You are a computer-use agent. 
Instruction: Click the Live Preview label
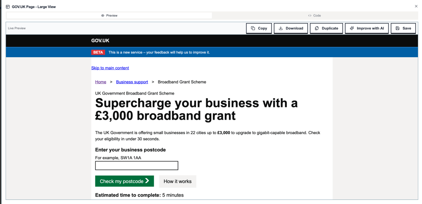click(x=17, y=28)
